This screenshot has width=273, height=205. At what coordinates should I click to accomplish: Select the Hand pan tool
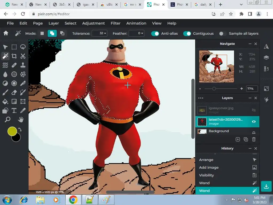pos(21,120)
